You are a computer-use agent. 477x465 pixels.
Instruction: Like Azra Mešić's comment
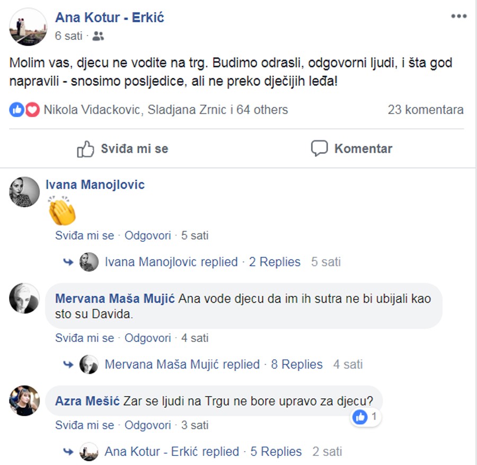click(84, 425)
